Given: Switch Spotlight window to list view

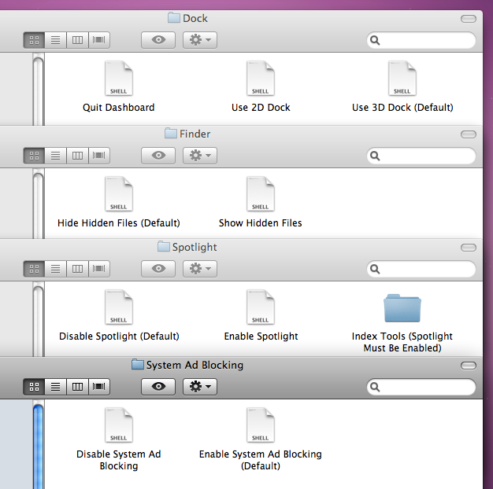Looking at the screenshot, I should 56,269.
